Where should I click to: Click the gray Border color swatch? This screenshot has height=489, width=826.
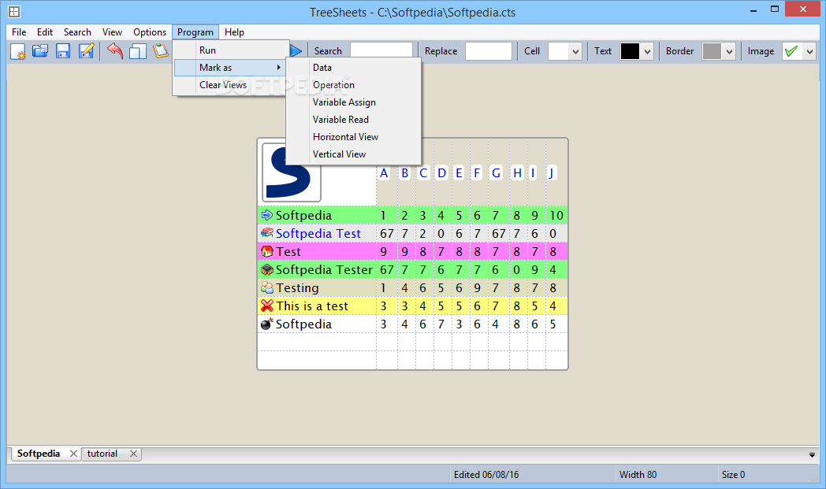click(x=712, y=52)
